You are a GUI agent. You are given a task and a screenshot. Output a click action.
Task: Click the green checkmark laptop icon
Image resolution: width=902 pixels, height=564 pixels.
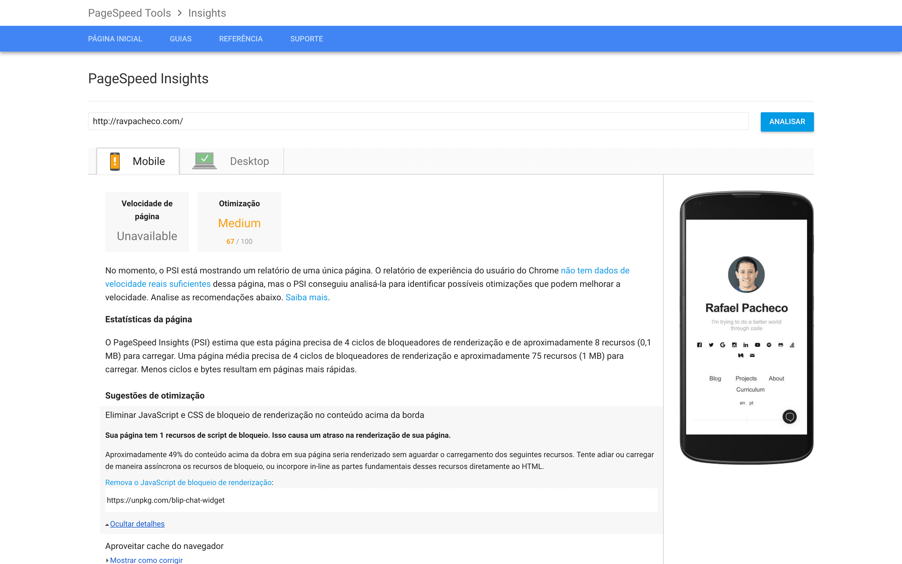204,160
